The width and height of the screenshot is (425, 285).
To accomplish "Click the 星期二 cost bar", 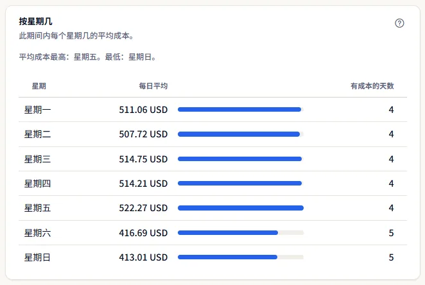I will [241, 134].
